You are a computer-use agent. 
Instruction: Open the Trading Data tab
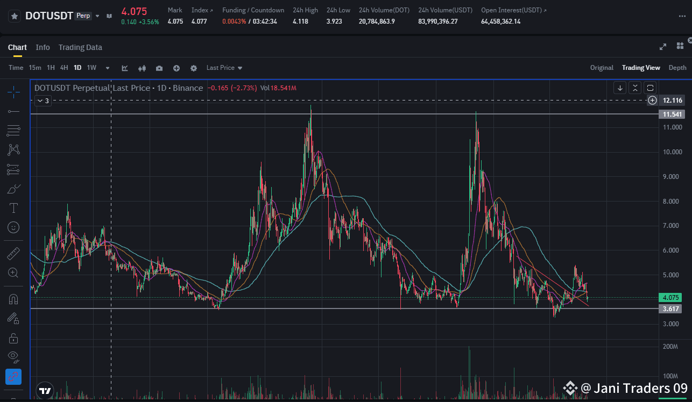coord(80,47)
